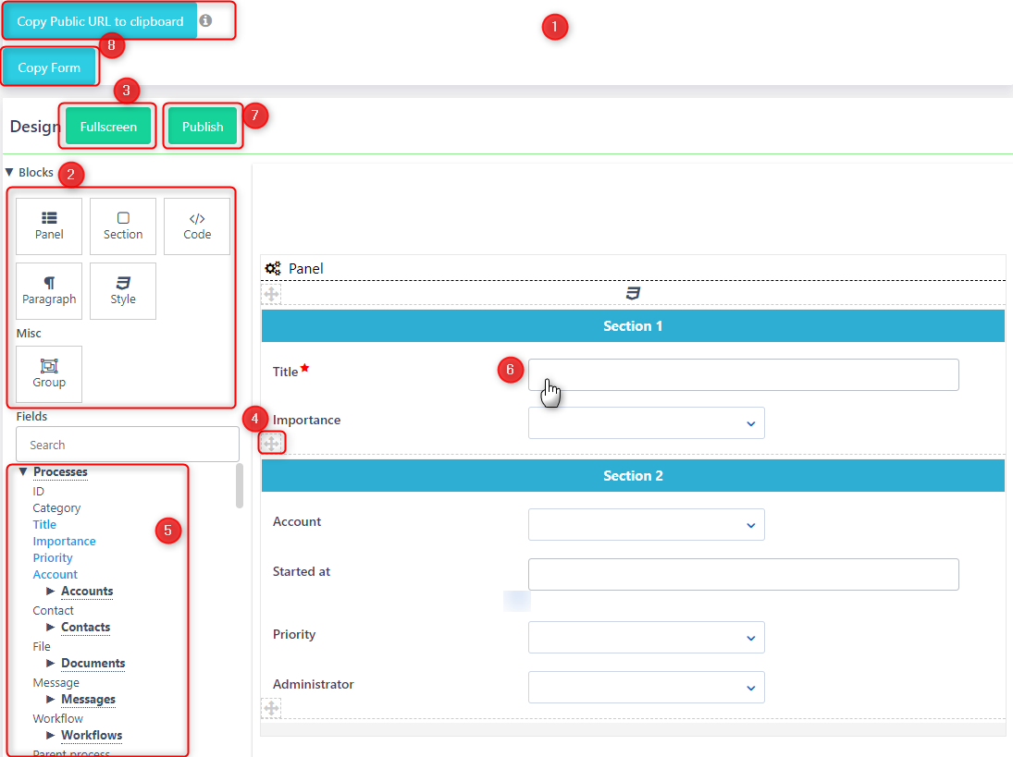Select the Section block
Viewport: 1013px width, 757px height.
coord(123,226)
